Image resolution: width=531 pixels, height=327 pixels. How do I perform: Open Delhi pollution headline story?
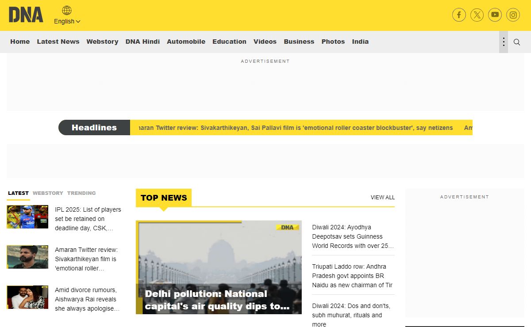pyautogui.click(x=217, y=300)
